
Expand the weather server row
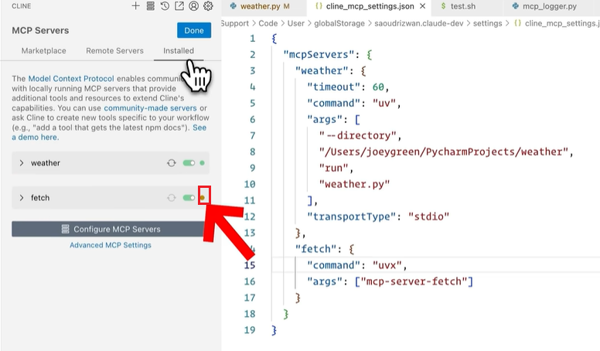22,163
